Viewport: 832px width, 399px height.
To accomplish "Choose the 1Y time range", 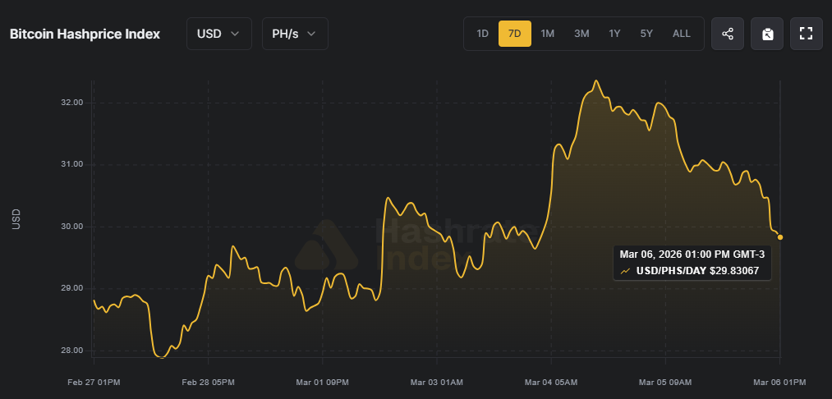I will point(614,34).
